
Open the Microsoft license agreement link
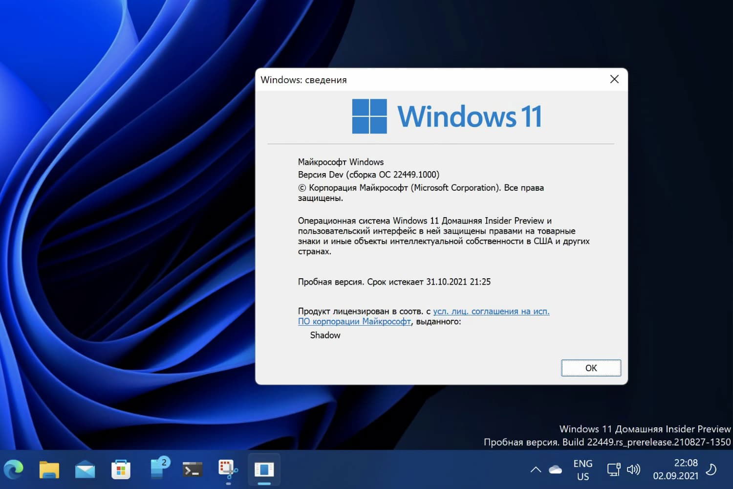tap(490, 311)
